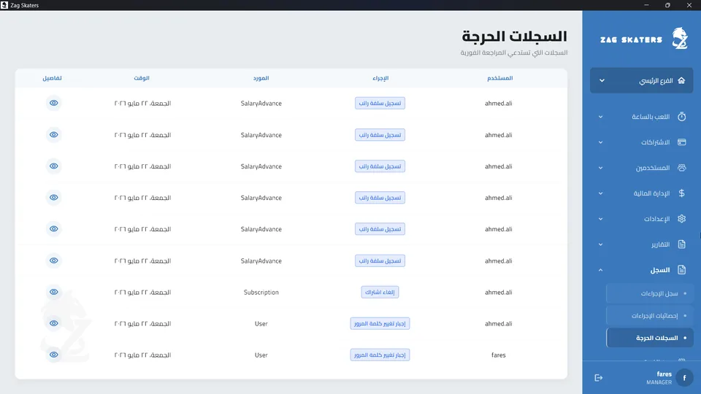Click the الوقت column header

click(x=142, y=78)
